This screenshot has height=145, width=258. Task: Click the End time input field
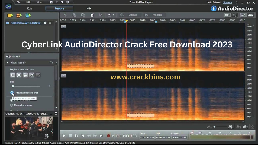(163, 137)
